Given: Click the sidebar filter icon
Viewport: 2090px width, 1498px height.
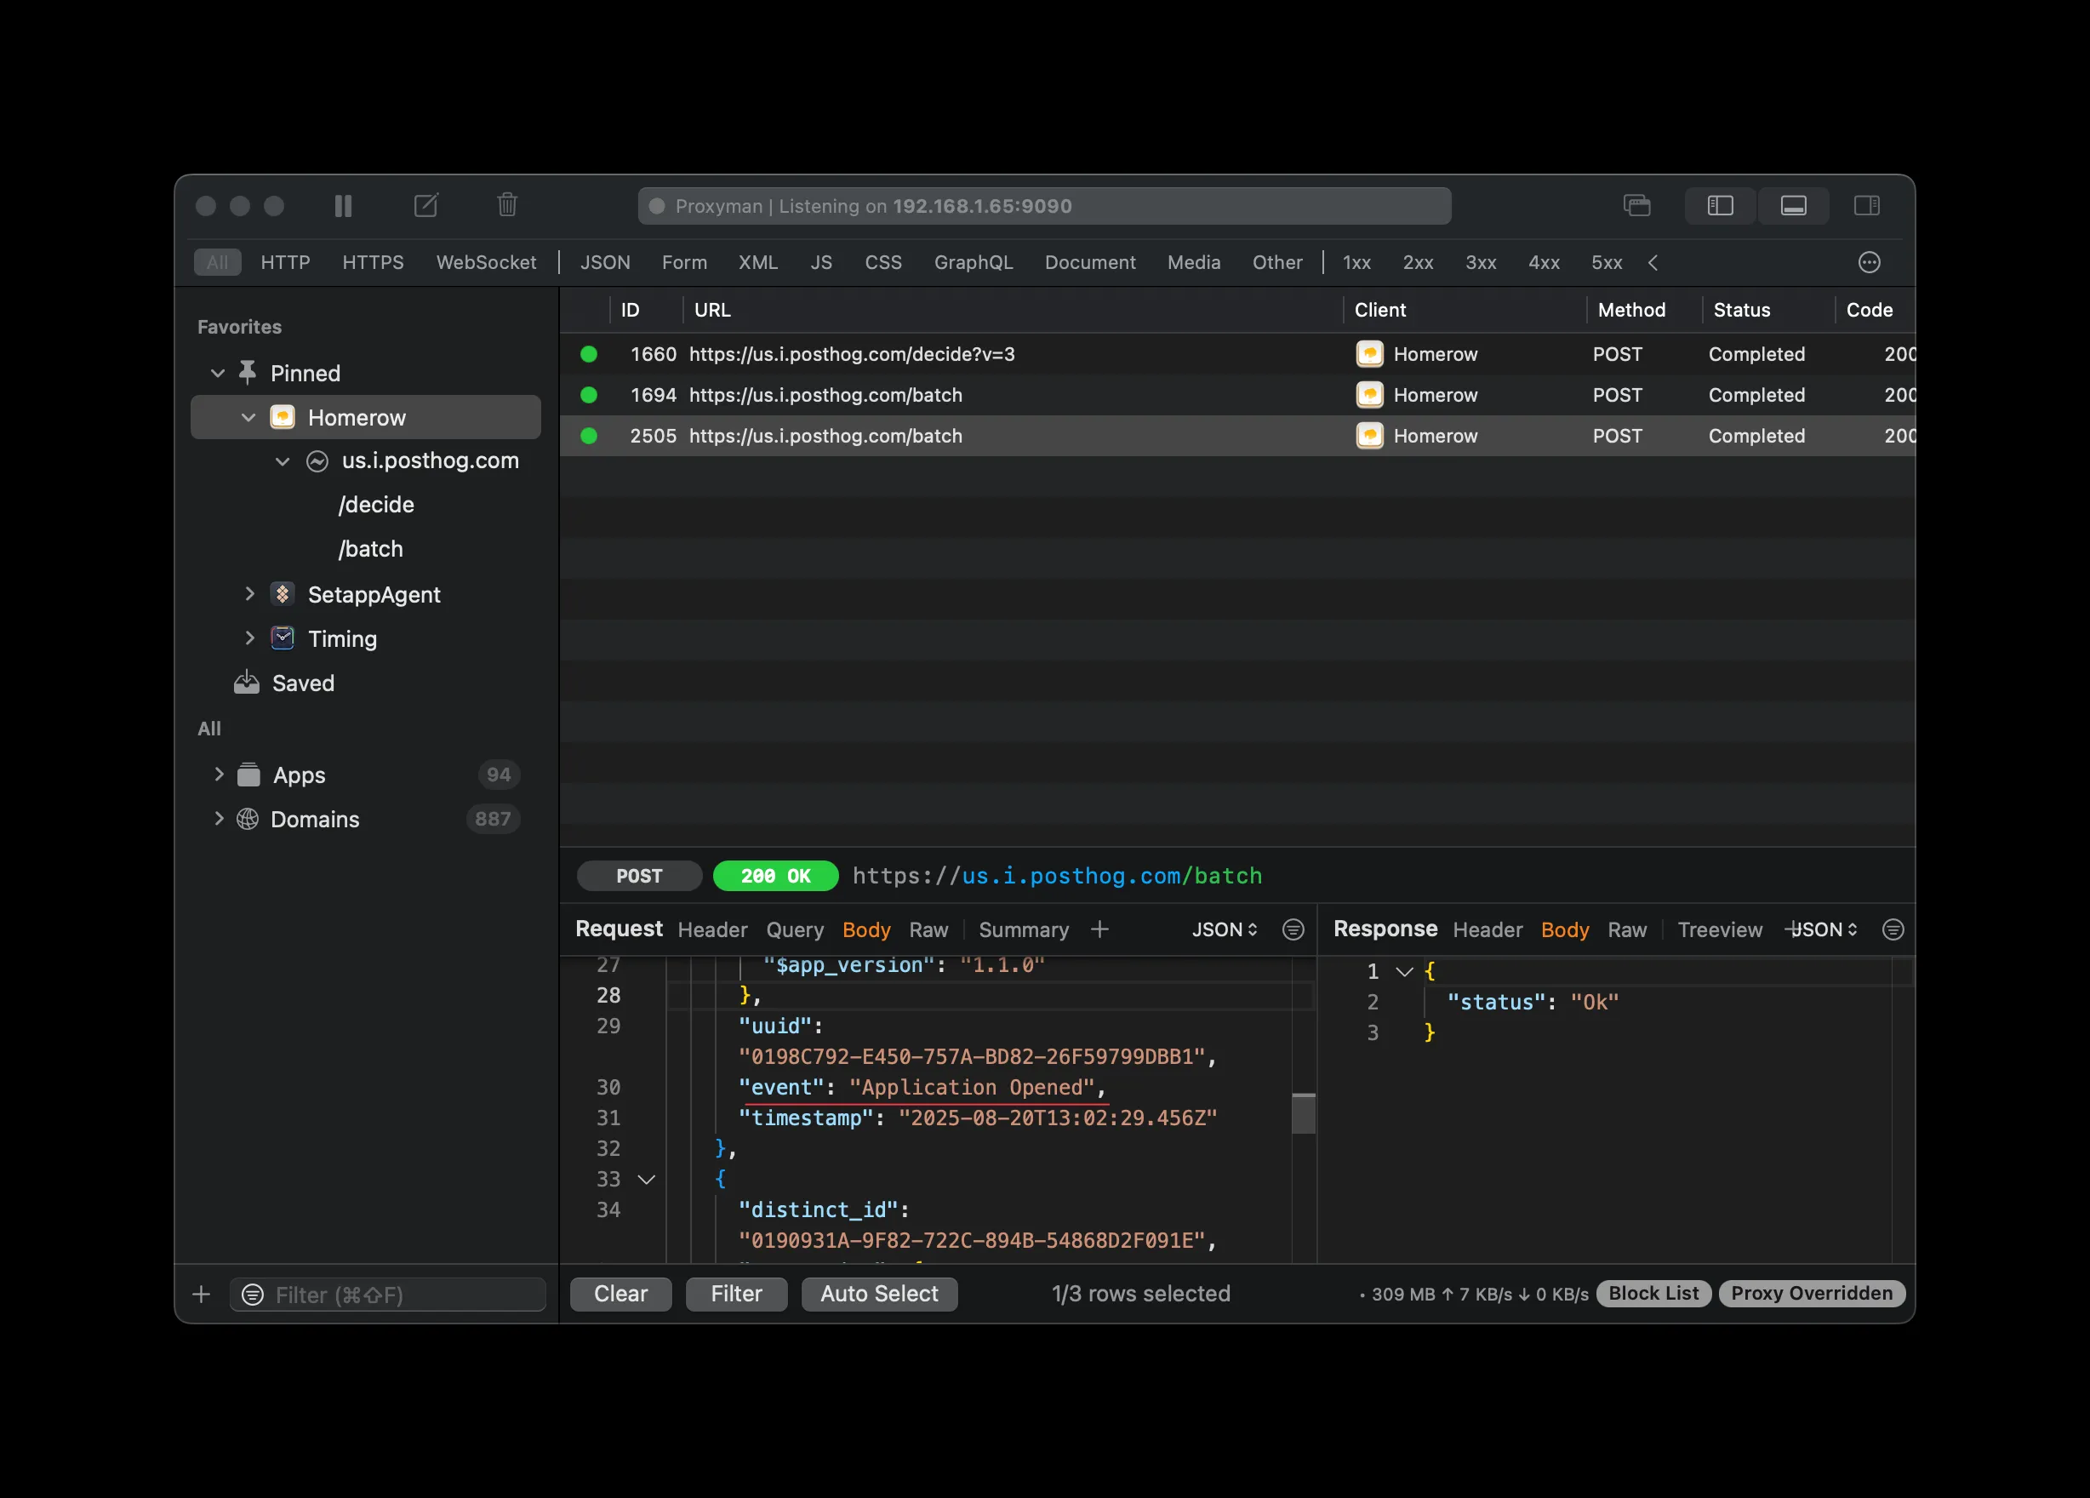Looking at the screenshot, I should (253, 1295).
